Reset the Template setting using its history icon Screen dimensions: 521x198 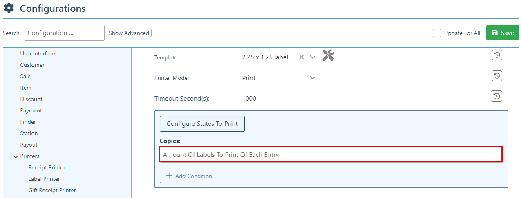(x=496, y=55)
